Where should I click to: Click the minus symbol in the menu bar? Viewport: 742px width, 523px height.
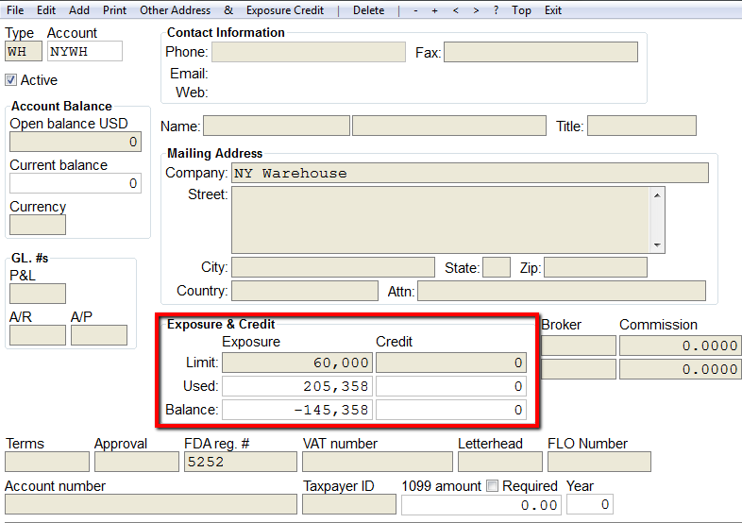coord(415,10)
